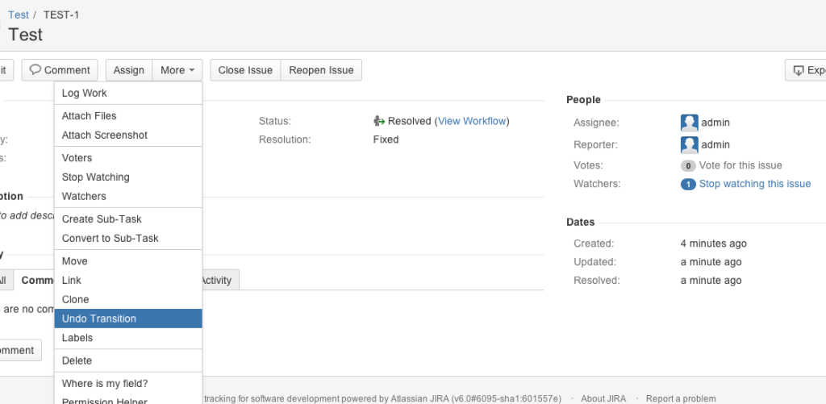Click the reporter name admin
This screenshot has width=826, height=404.
(715, 145)
